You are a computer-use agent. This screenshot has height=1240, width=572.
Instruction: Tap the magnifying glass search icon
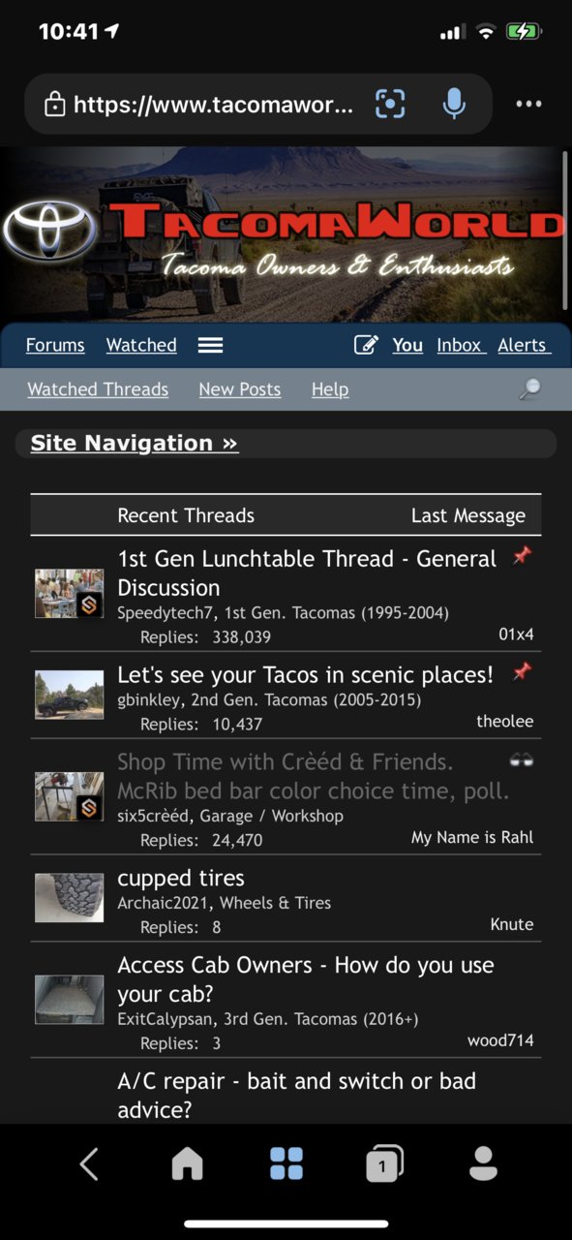529,389
